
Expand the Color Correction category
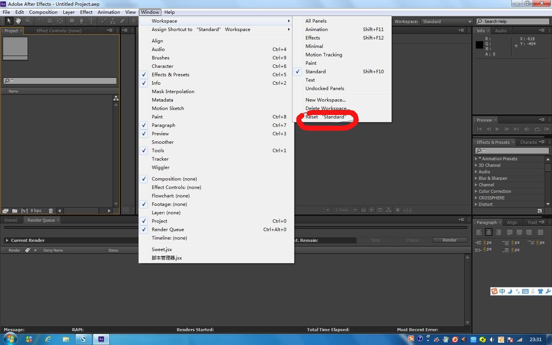[476, 191]
